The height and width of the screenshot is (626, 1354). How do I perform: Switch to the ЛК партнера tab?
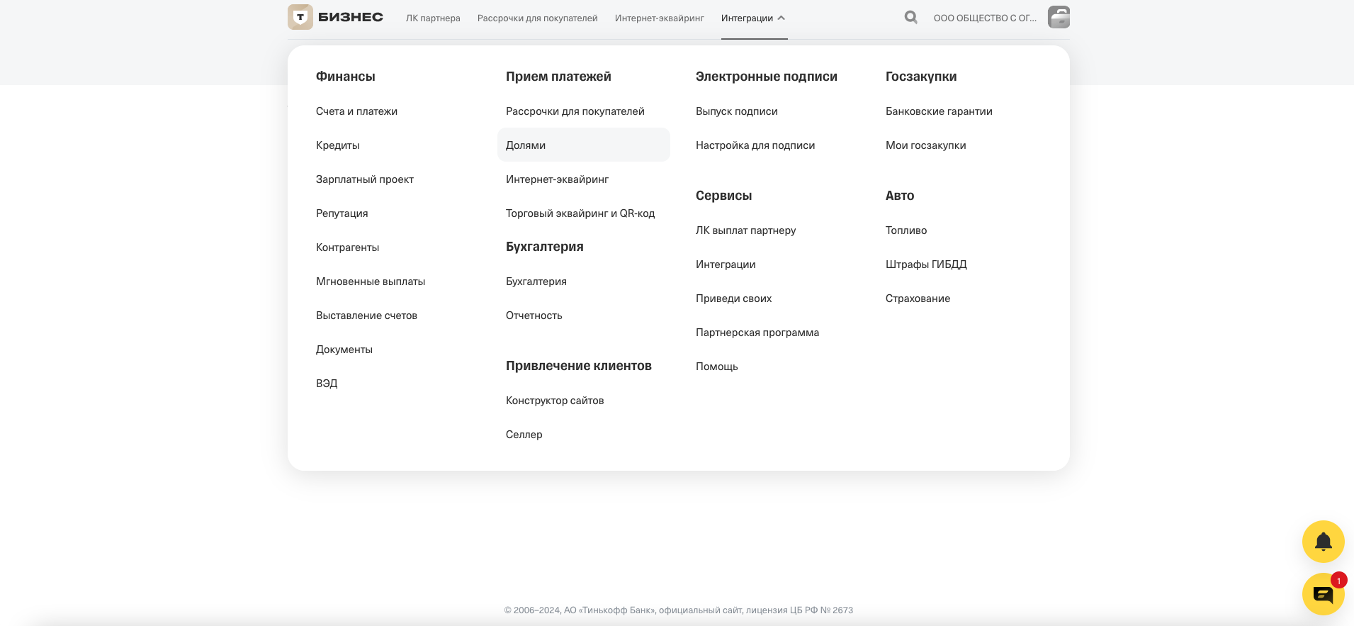(433, 18)
